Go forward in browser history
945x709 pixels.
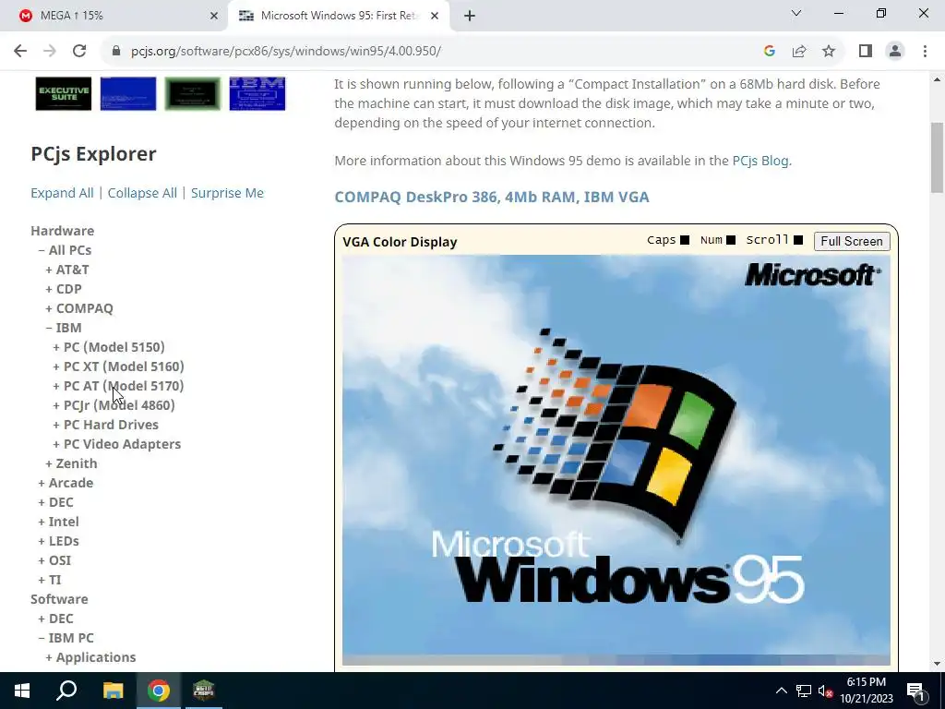(50, 52)
